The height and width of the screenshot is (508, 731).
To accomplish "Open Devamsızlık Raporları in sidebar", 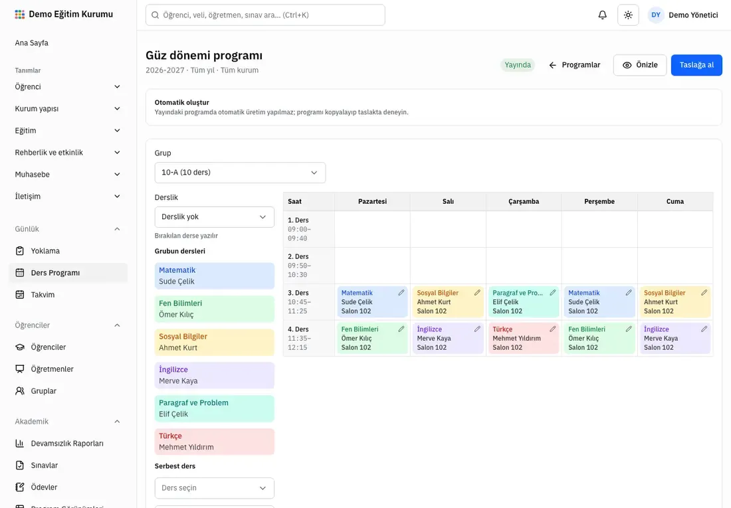I will (x=68, y=443).
